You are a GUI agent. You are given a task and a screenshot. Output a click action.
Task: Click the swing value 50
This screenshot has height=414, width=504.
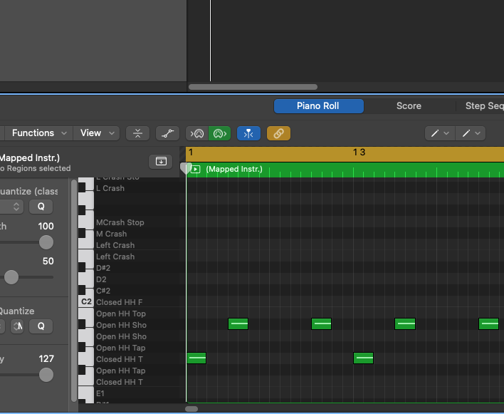pos(48,261)
